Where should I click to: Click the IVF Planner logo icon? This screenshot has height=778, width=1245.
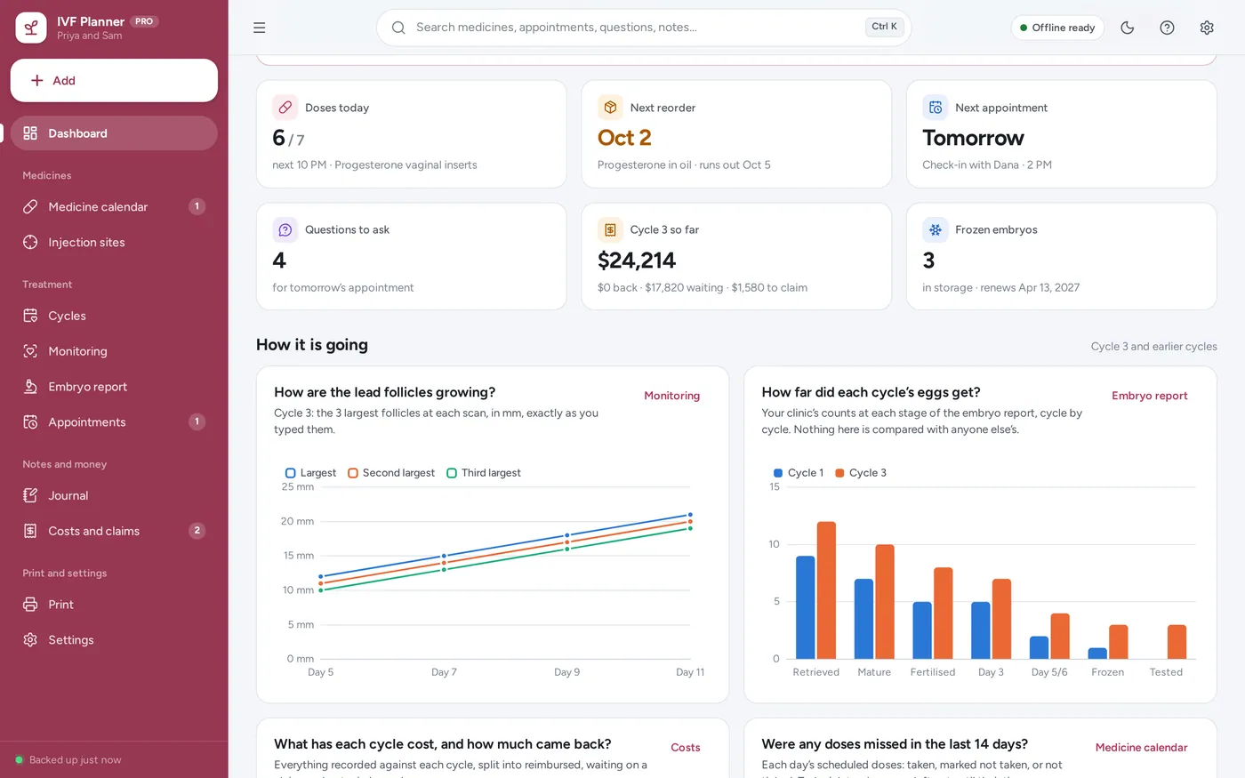coord(31,28)
